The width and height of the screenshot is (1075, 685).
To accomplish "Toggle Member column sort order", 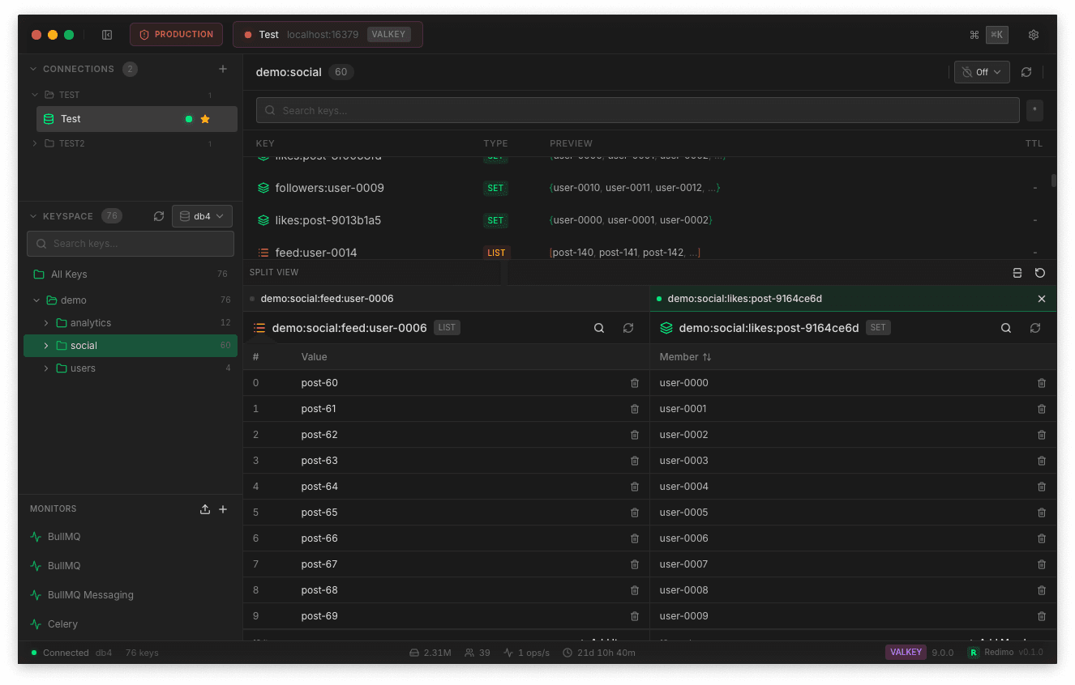I will pos(707,357).
